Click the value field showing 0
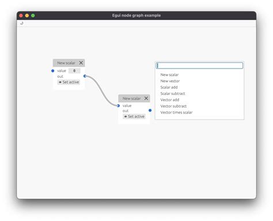 point(74,71)
